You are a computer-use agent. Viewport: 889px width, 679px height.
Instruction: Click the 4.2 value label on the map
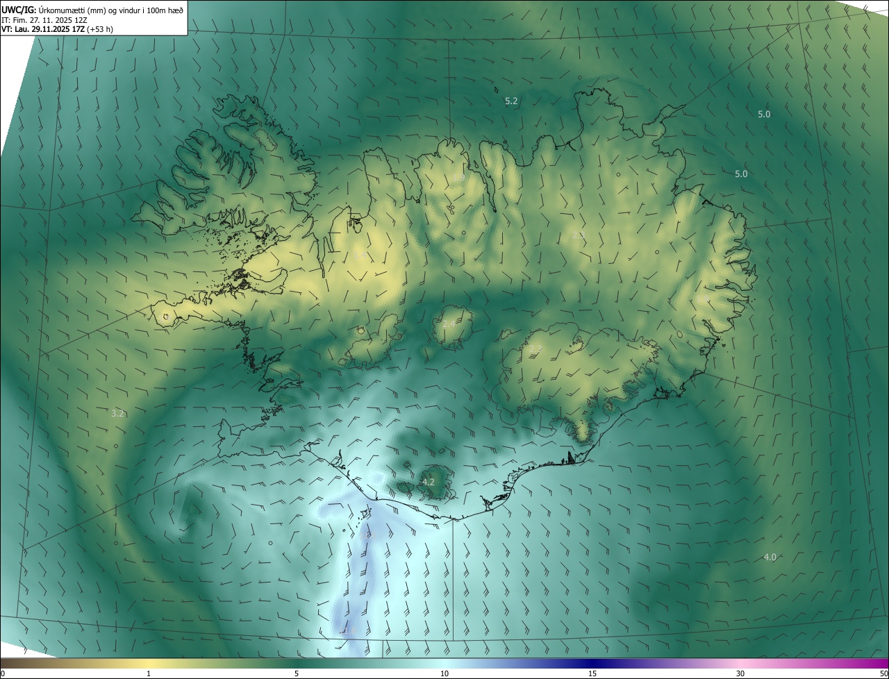[x=429, y=482]
